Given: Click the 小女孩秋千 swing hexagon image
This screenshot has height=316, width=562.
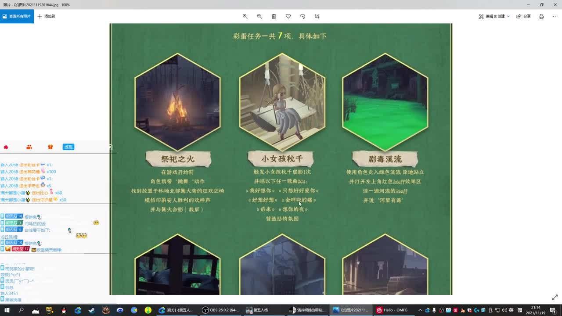Looking at the screenshot, I should point(282,102).
